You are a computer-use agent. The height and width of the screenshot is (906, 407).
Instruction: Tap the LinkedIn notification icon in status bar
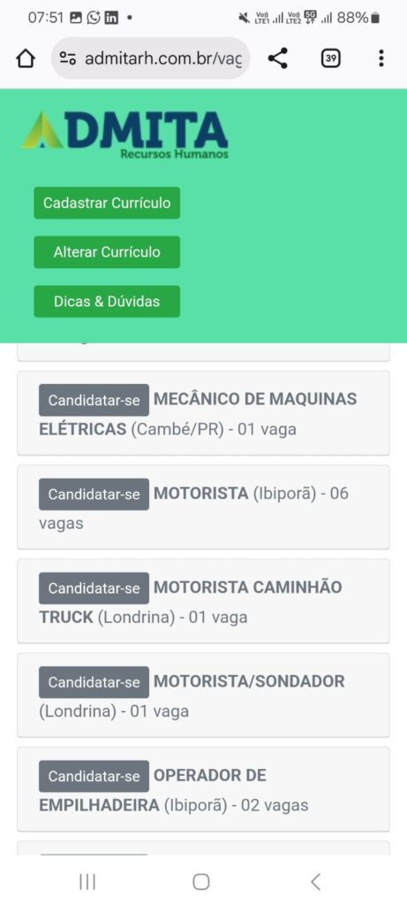coord(111,18)
